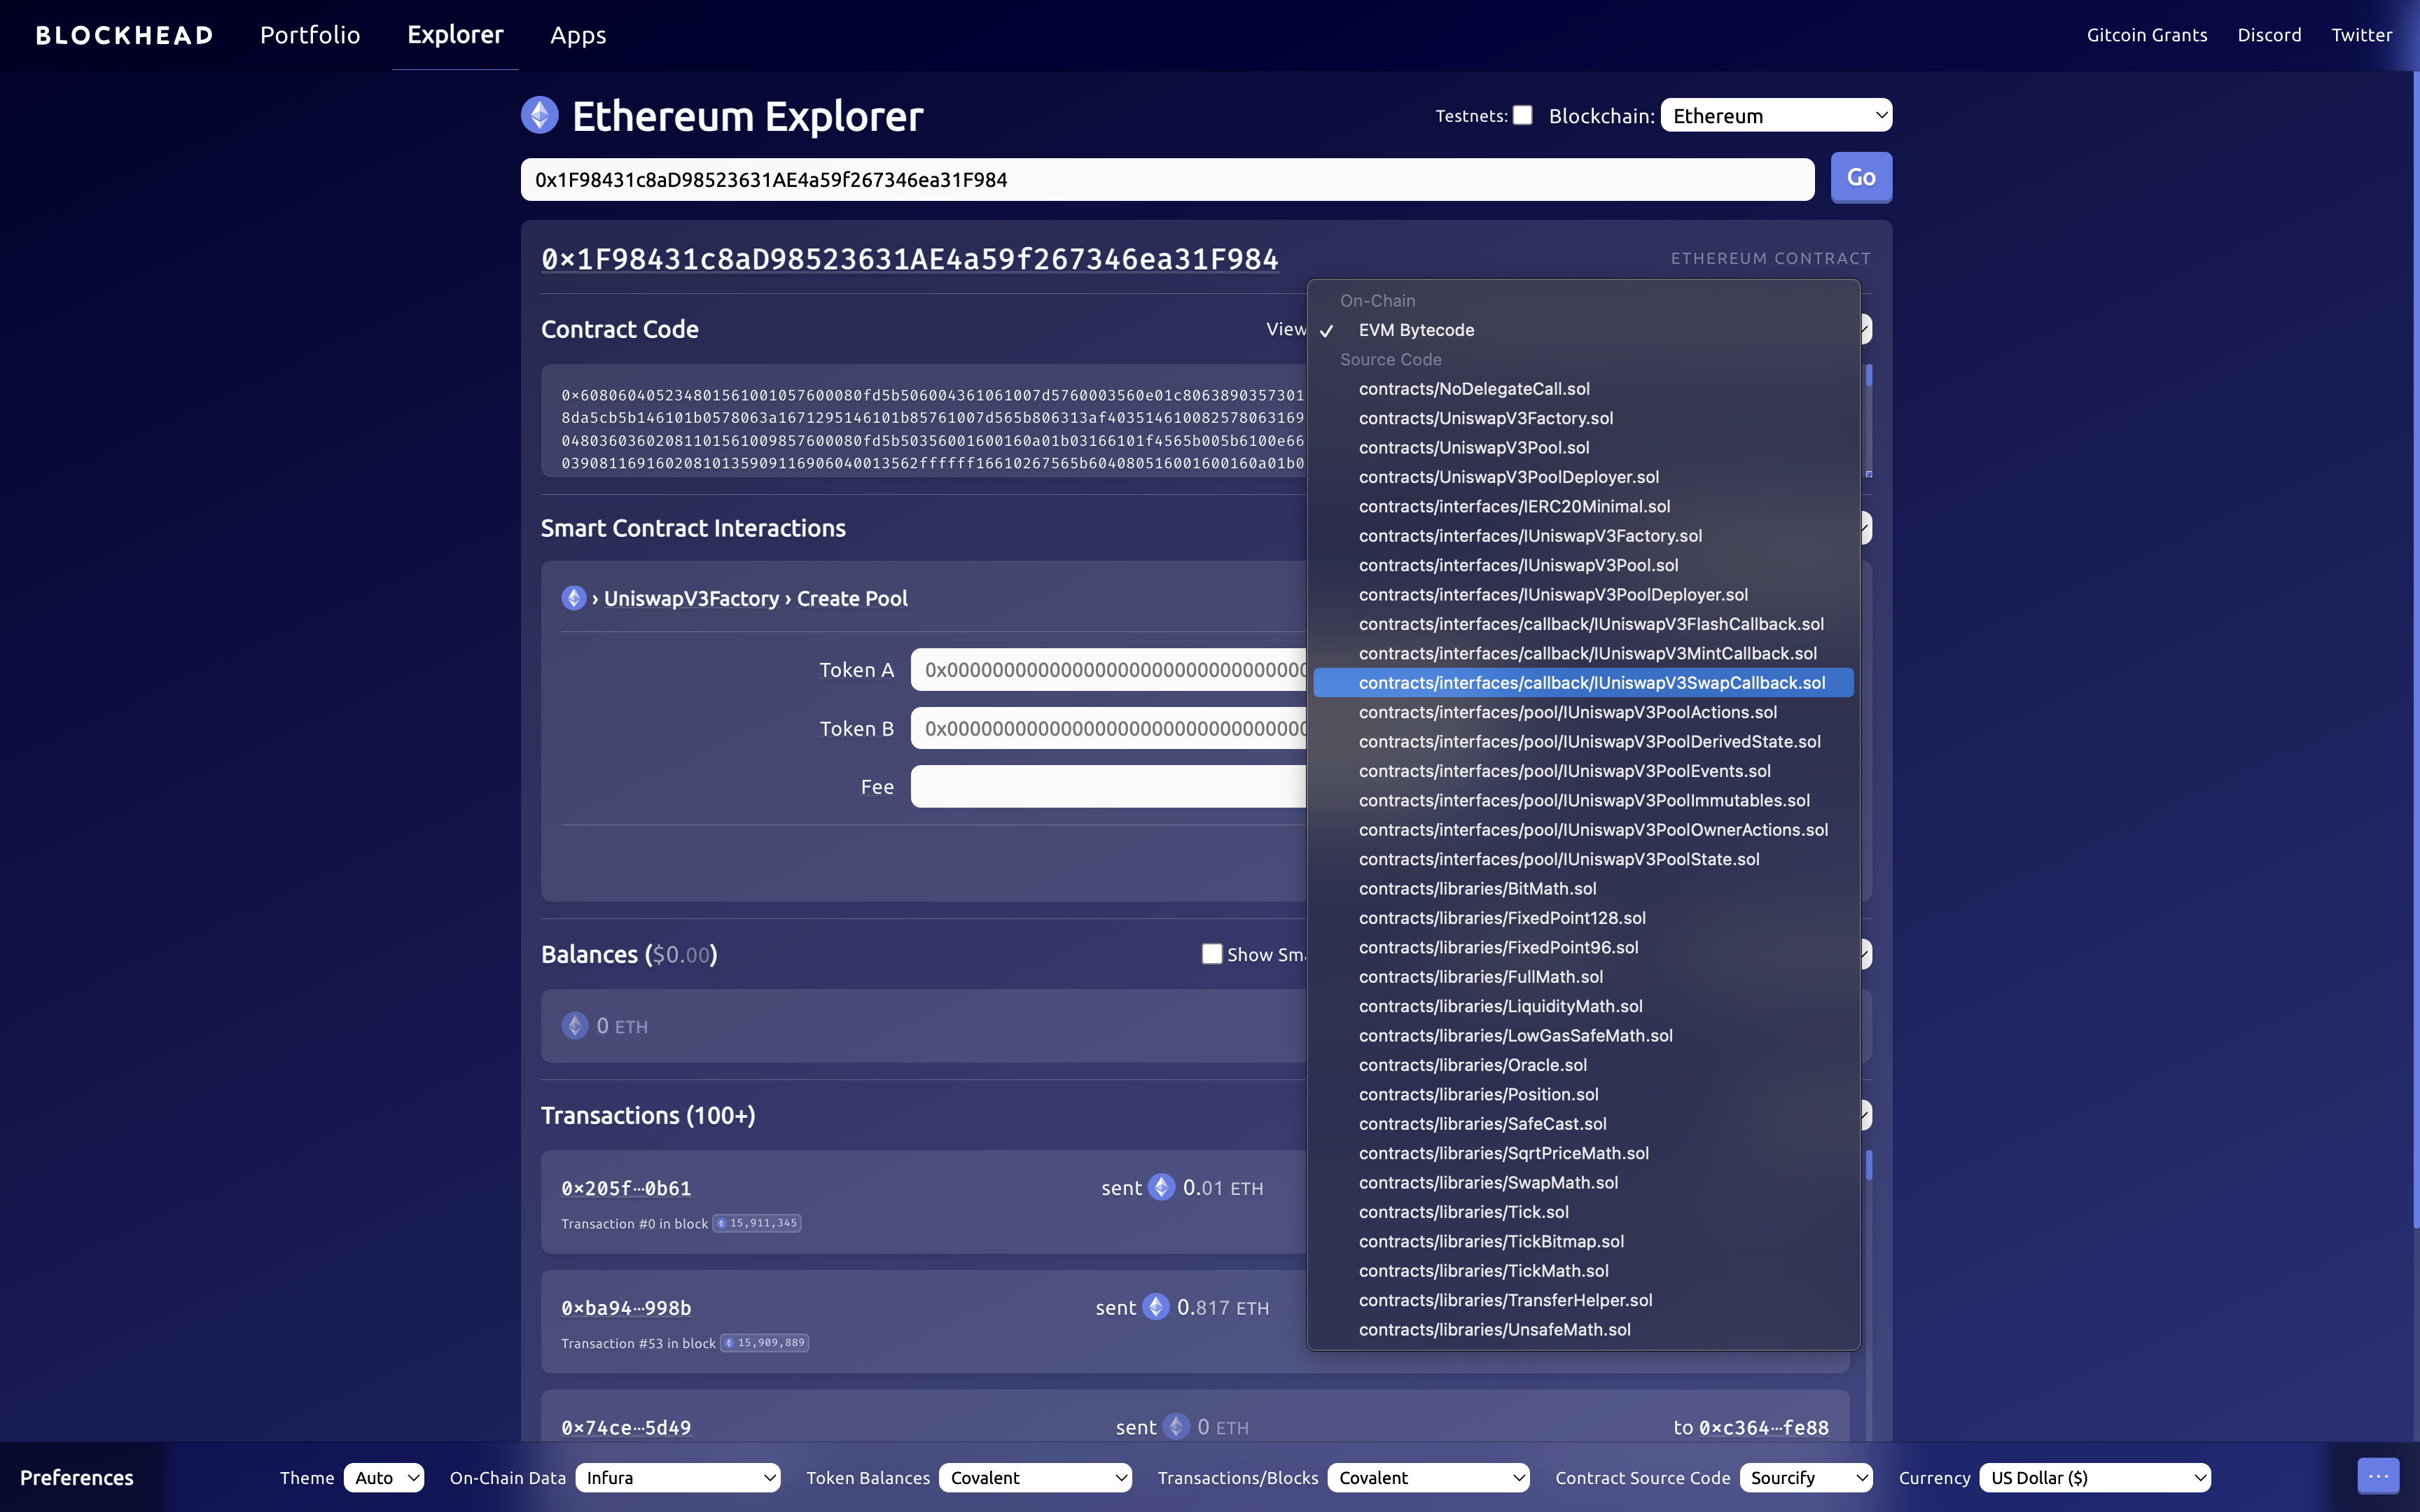Open the Apps tab
Viewport: 2420px width, 1512px height.
578,35
